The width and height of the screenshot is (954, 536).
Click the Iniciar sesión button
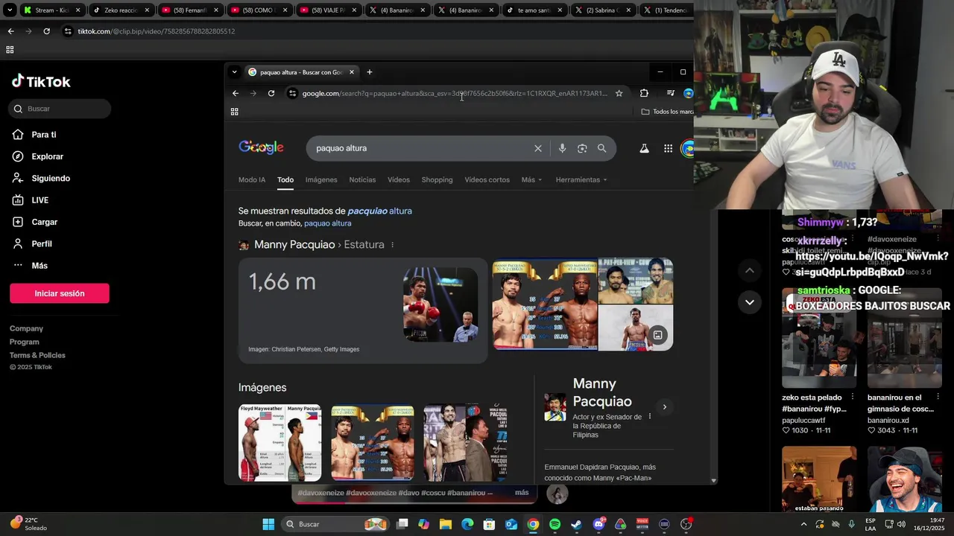(x=60, y=293)
